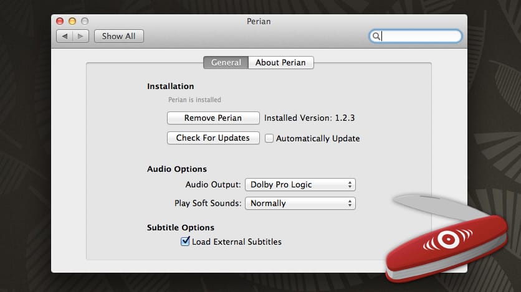The height and width of the screenshot is (292, 521).
Task: Go forward with the right arrow button
Action: coord(80,36)
